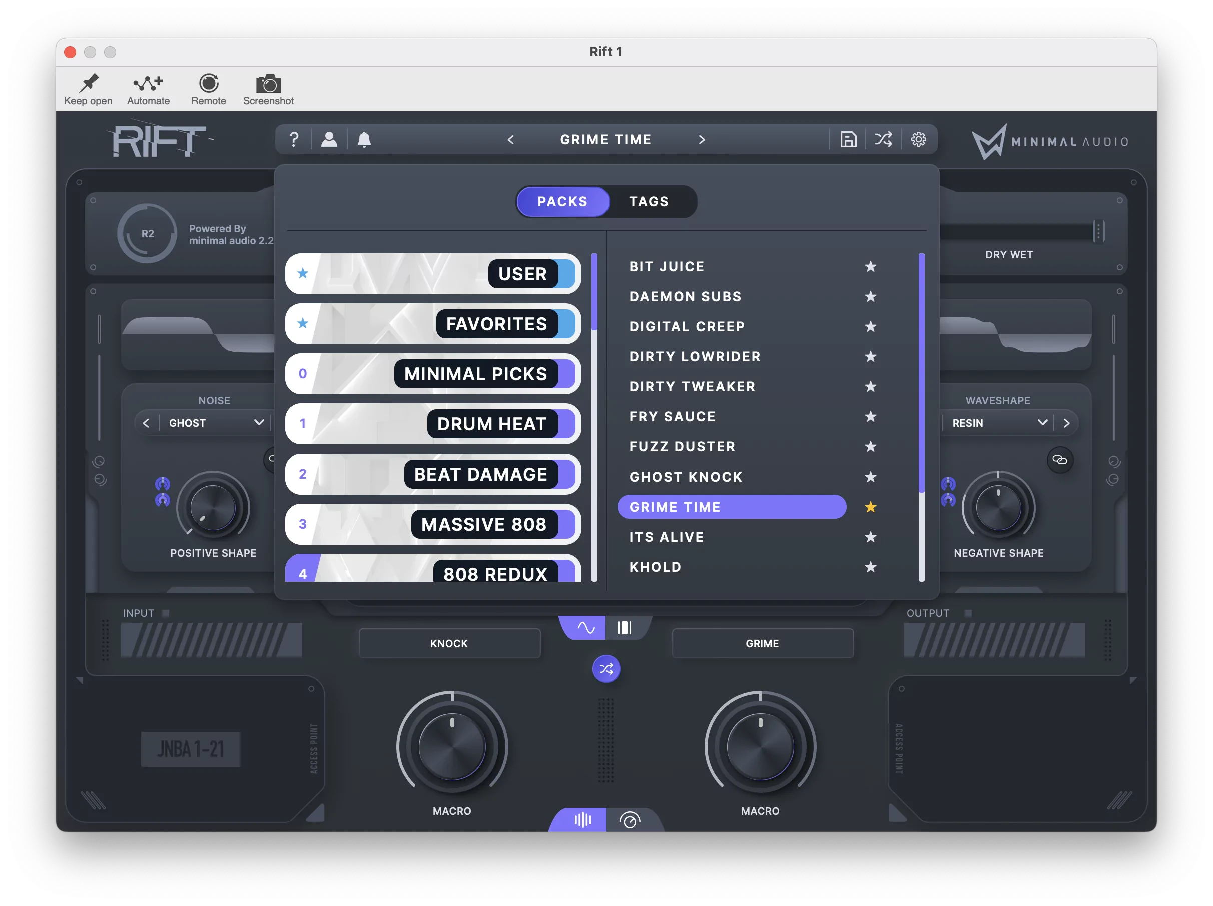Image resolution: width=1213 pixels, height=906 pixels.
Task: Click the pack list scrollbar
Action: [594, 292]
